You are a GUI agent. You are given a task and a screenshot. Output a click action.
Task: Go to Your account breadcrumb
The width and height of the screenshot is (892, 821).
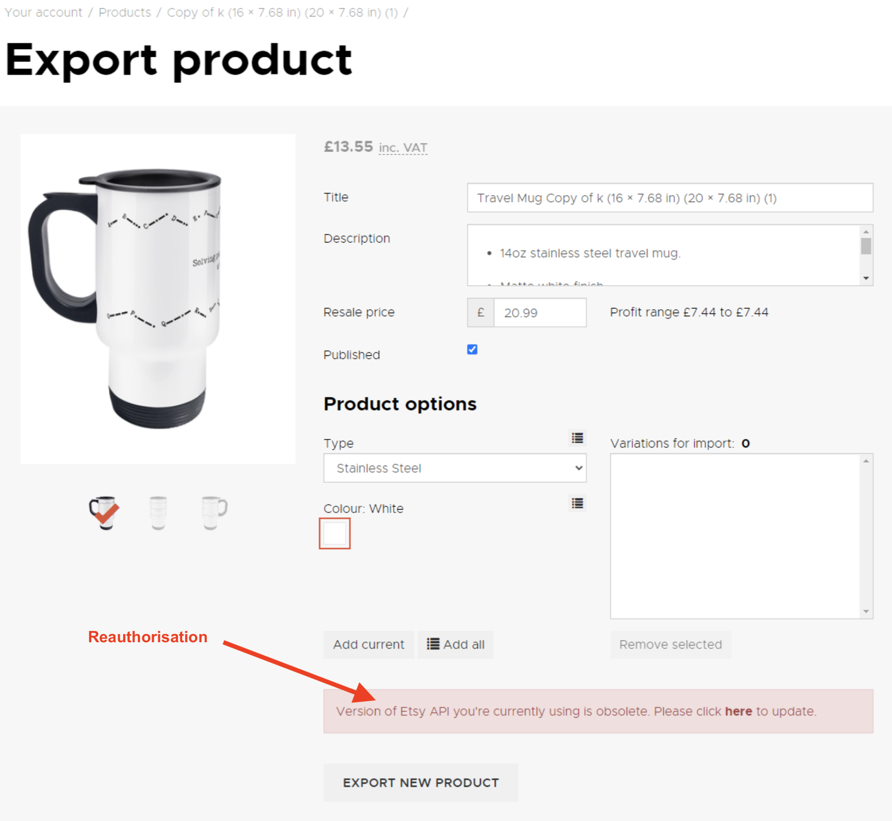[44, 12]
